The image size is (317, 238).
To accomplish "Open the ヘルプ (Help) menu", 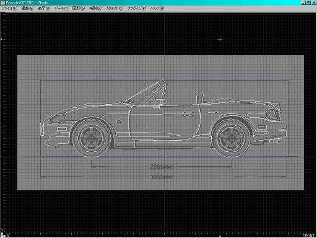I will click(157, 8).
